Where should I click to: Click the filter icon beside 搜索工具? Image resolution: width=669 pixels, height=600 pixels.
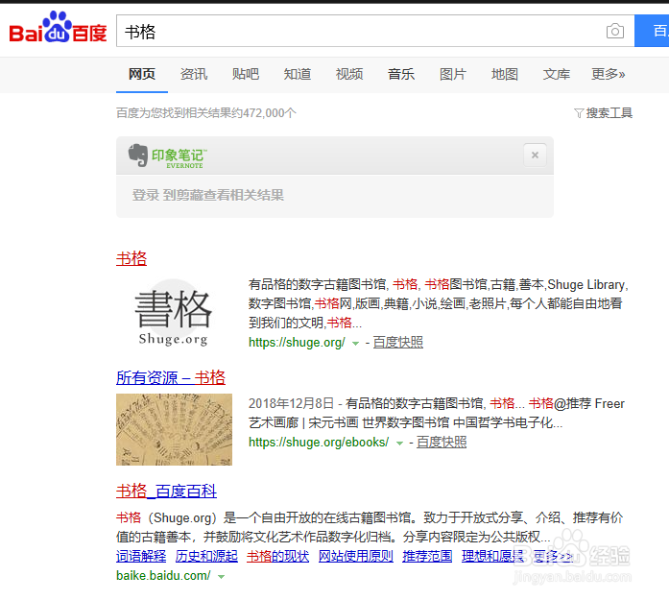(x=579, y=113)
